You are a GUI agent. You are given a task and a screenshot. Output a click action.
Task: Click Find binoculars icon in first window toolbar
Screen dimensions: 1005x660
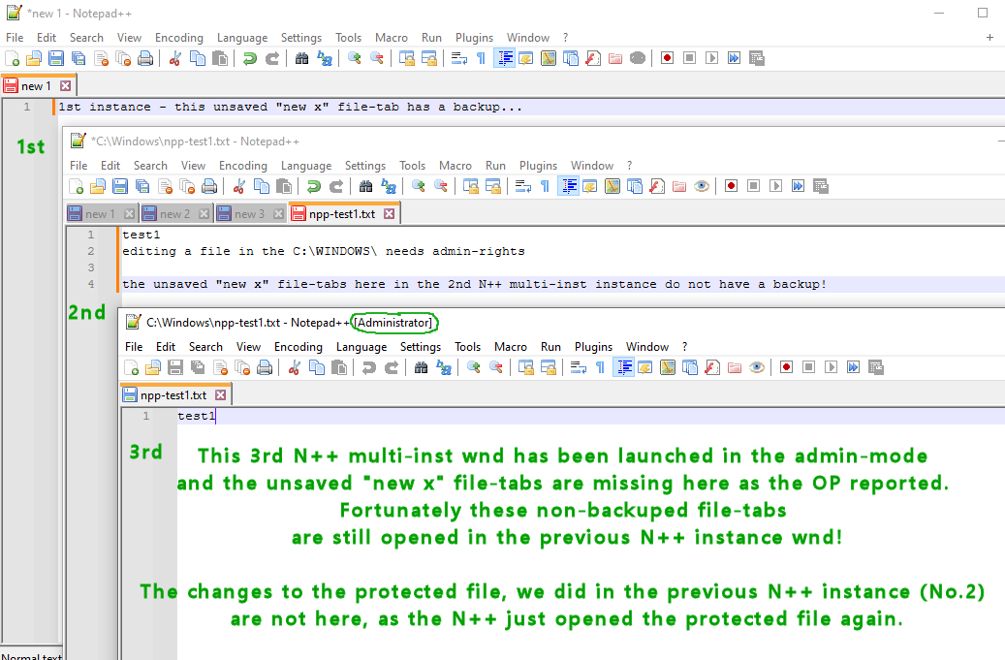[x=301, y=58]
